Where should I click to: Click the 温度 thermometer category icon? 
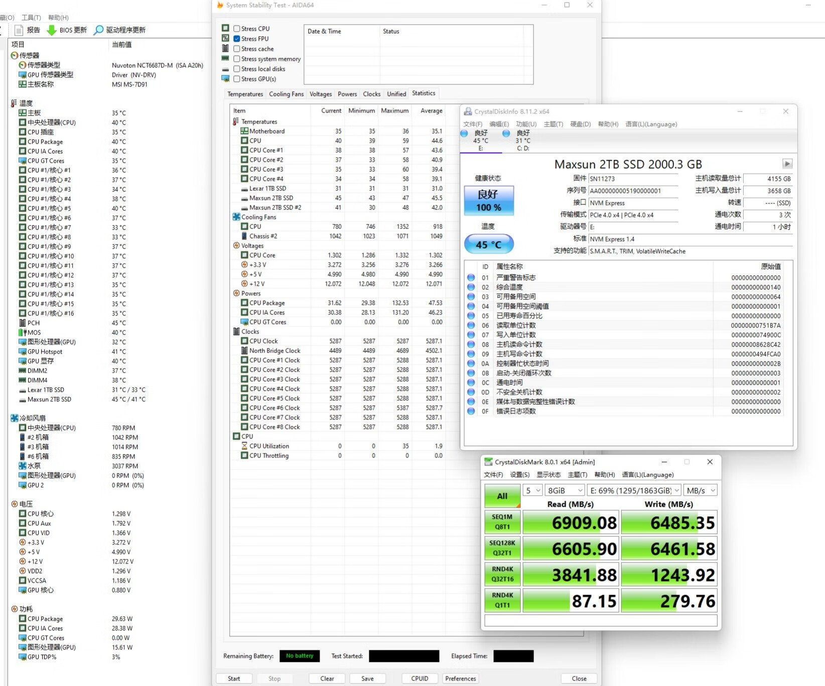[x=14, y=103]
